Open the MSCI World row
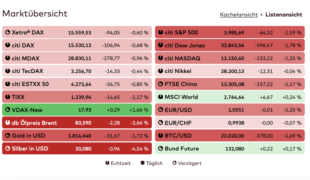Viewport: 310px width, 180px height. pos(230,97)
